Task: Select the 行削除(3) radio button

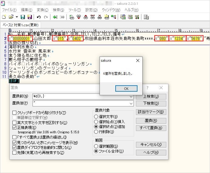Action: click(x=96, y=132)
